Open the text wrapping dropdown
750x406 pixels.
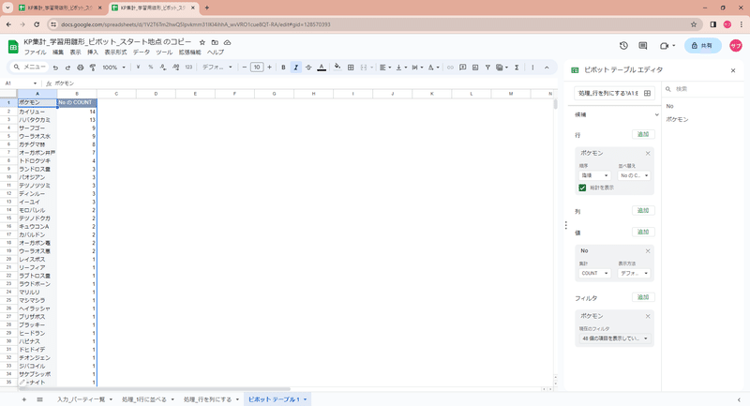(x=417, y=68)
